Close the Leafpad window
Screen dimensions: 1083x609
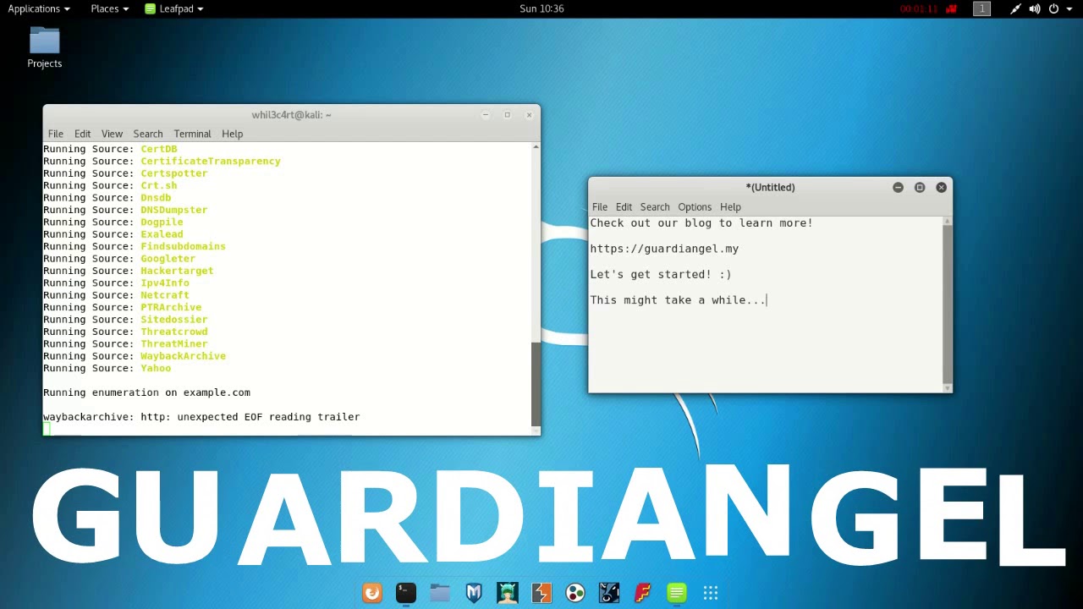(941, 187)
